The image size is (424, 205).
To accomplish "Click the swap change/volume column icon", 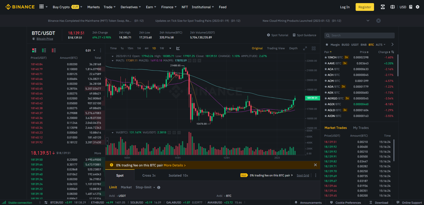I will (393, 52).
